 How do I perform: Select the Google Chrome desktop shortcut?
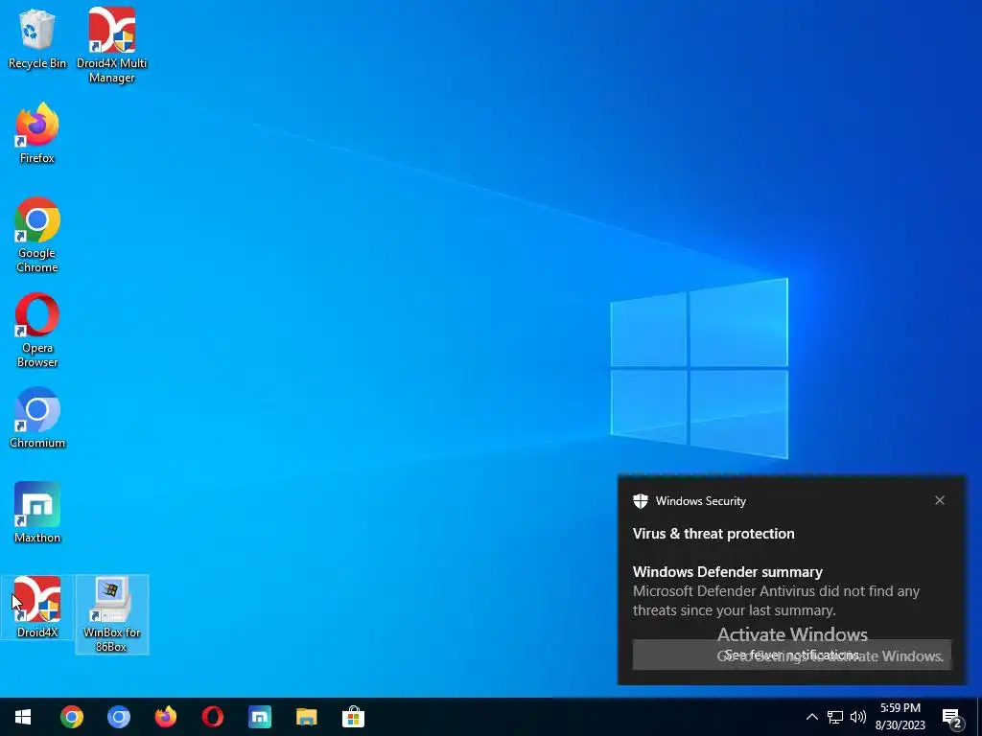pyautogui.click(x=37, y=236)
